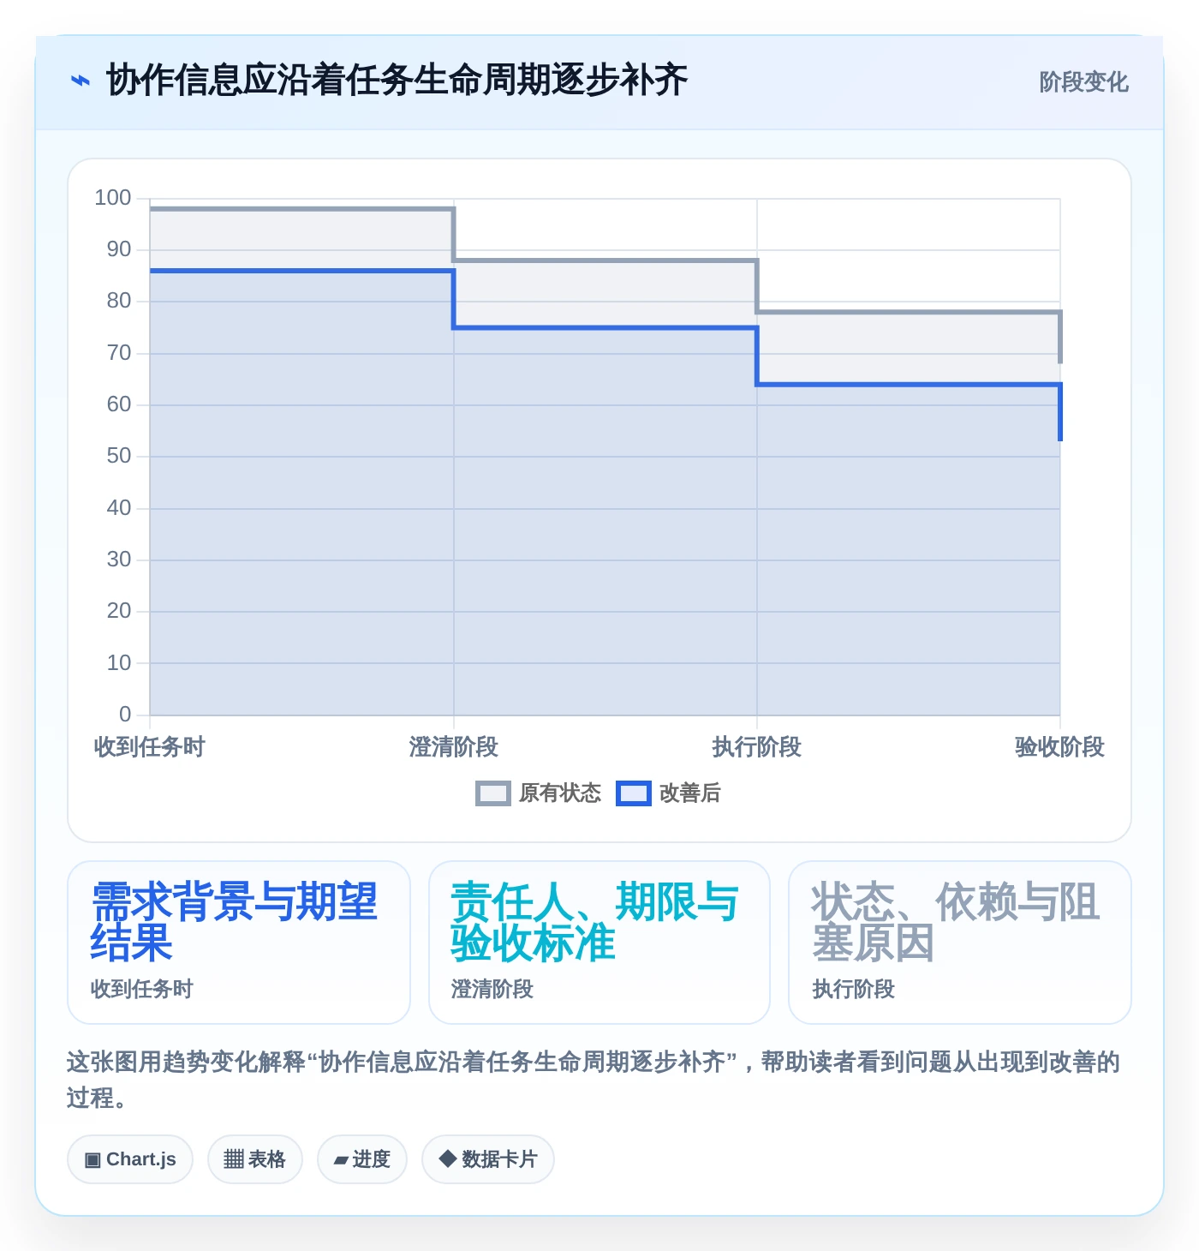Screen dimensions: 1199x1251
Task: Click the Chart.js tag chip
Action: point(130,1159)
